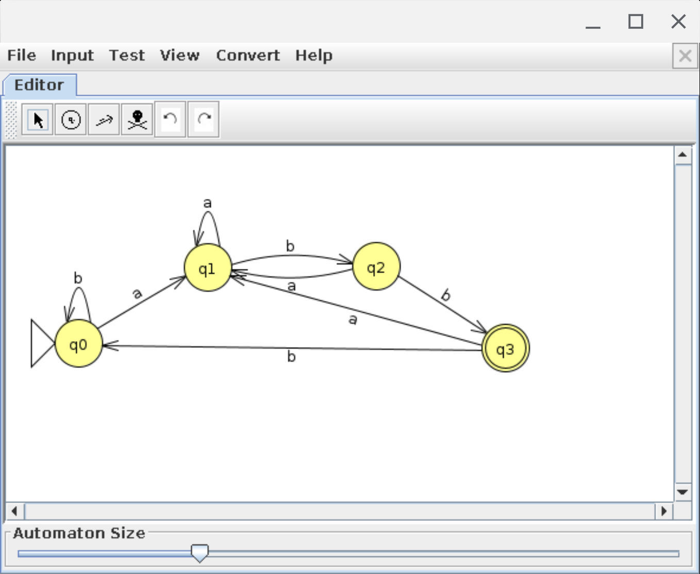The width and height of the screenshot is (700, 574).
Task: Click the Automaton Size slider handle
Action: coord(199,553)
